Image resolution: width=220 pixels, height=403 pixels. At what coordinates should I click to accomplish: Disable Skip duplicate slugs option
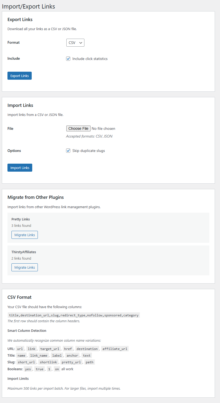click(68, 151)
